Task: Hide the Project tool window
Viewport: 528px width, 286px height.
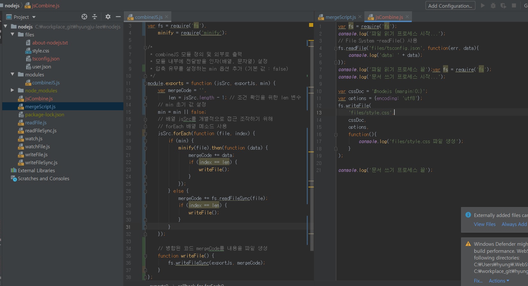Action: coord(118,17)
